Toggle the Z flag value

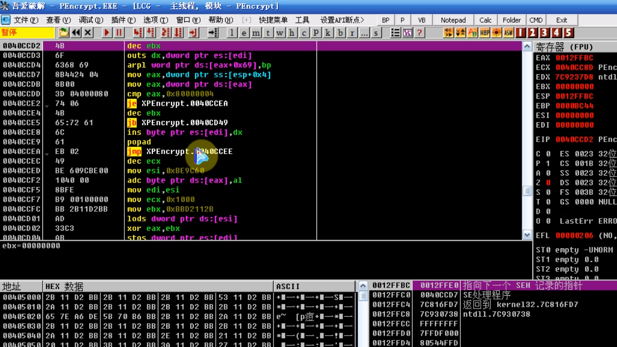point(548,182)
